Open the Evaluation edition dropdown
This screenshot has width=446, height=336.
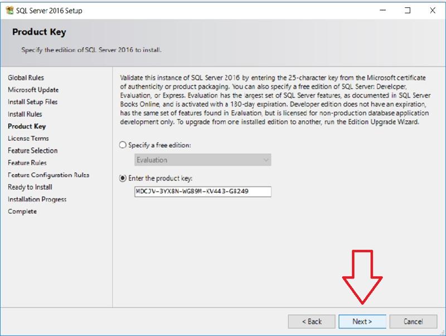coord(203,160)
